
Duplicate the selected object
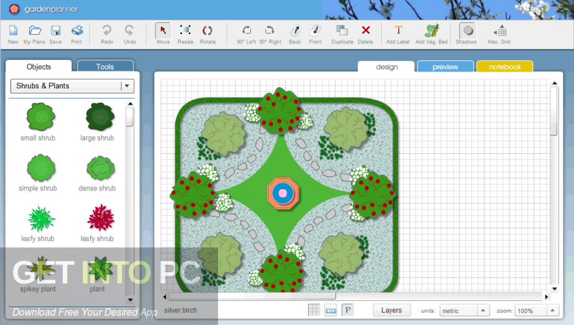tap(342, 31)
